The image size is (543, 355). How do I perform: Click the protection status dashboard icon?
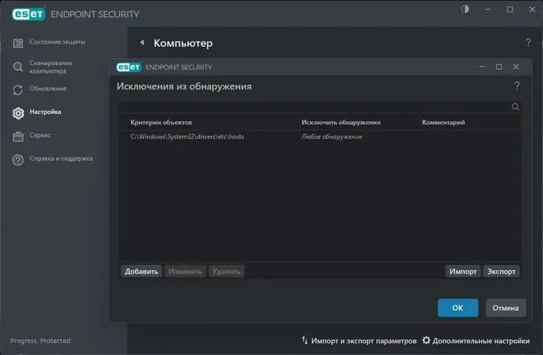(x=18, y=43)
